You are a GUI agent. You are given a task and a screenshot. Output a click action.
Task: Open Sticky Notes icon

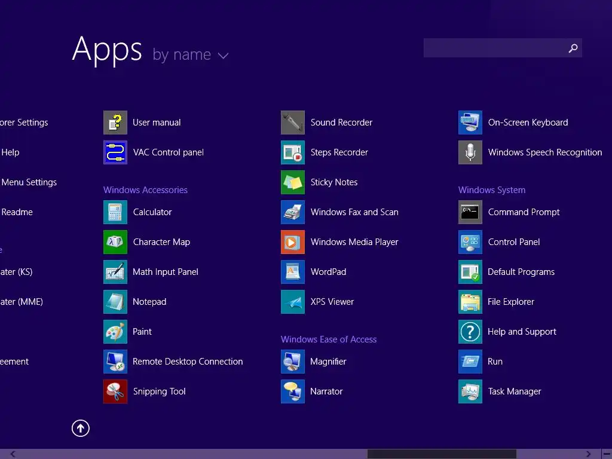[x=293, y=182]
